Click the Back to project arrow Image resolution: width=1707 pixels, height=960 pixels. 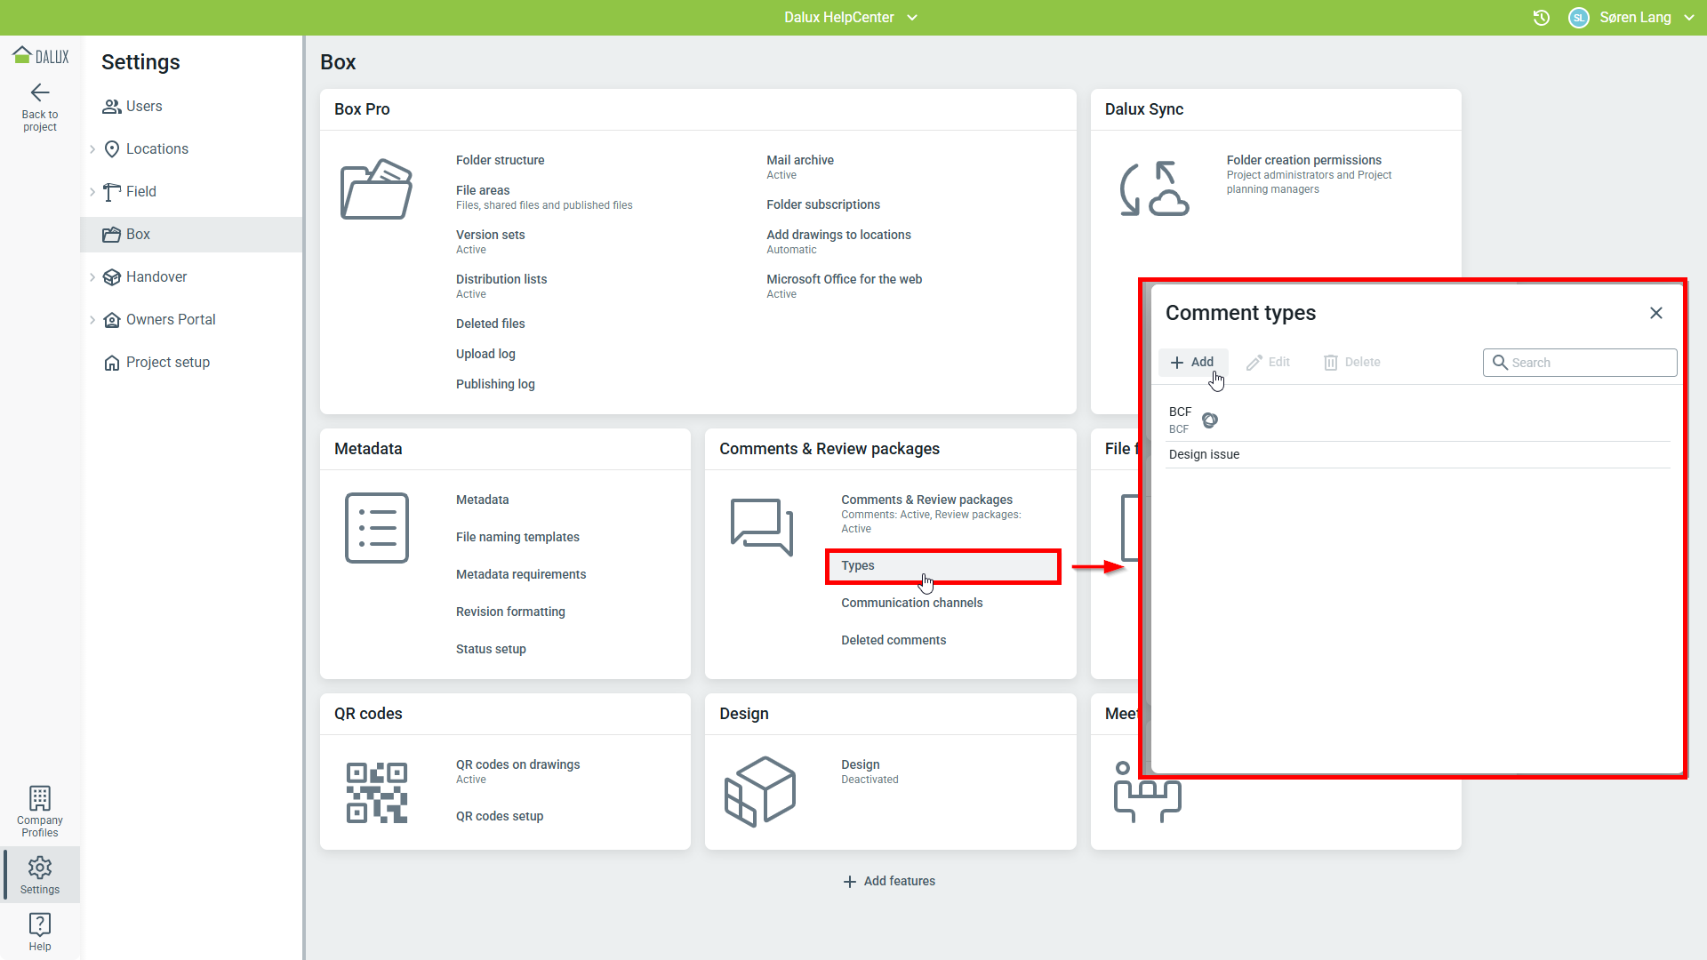click(40, 92)
